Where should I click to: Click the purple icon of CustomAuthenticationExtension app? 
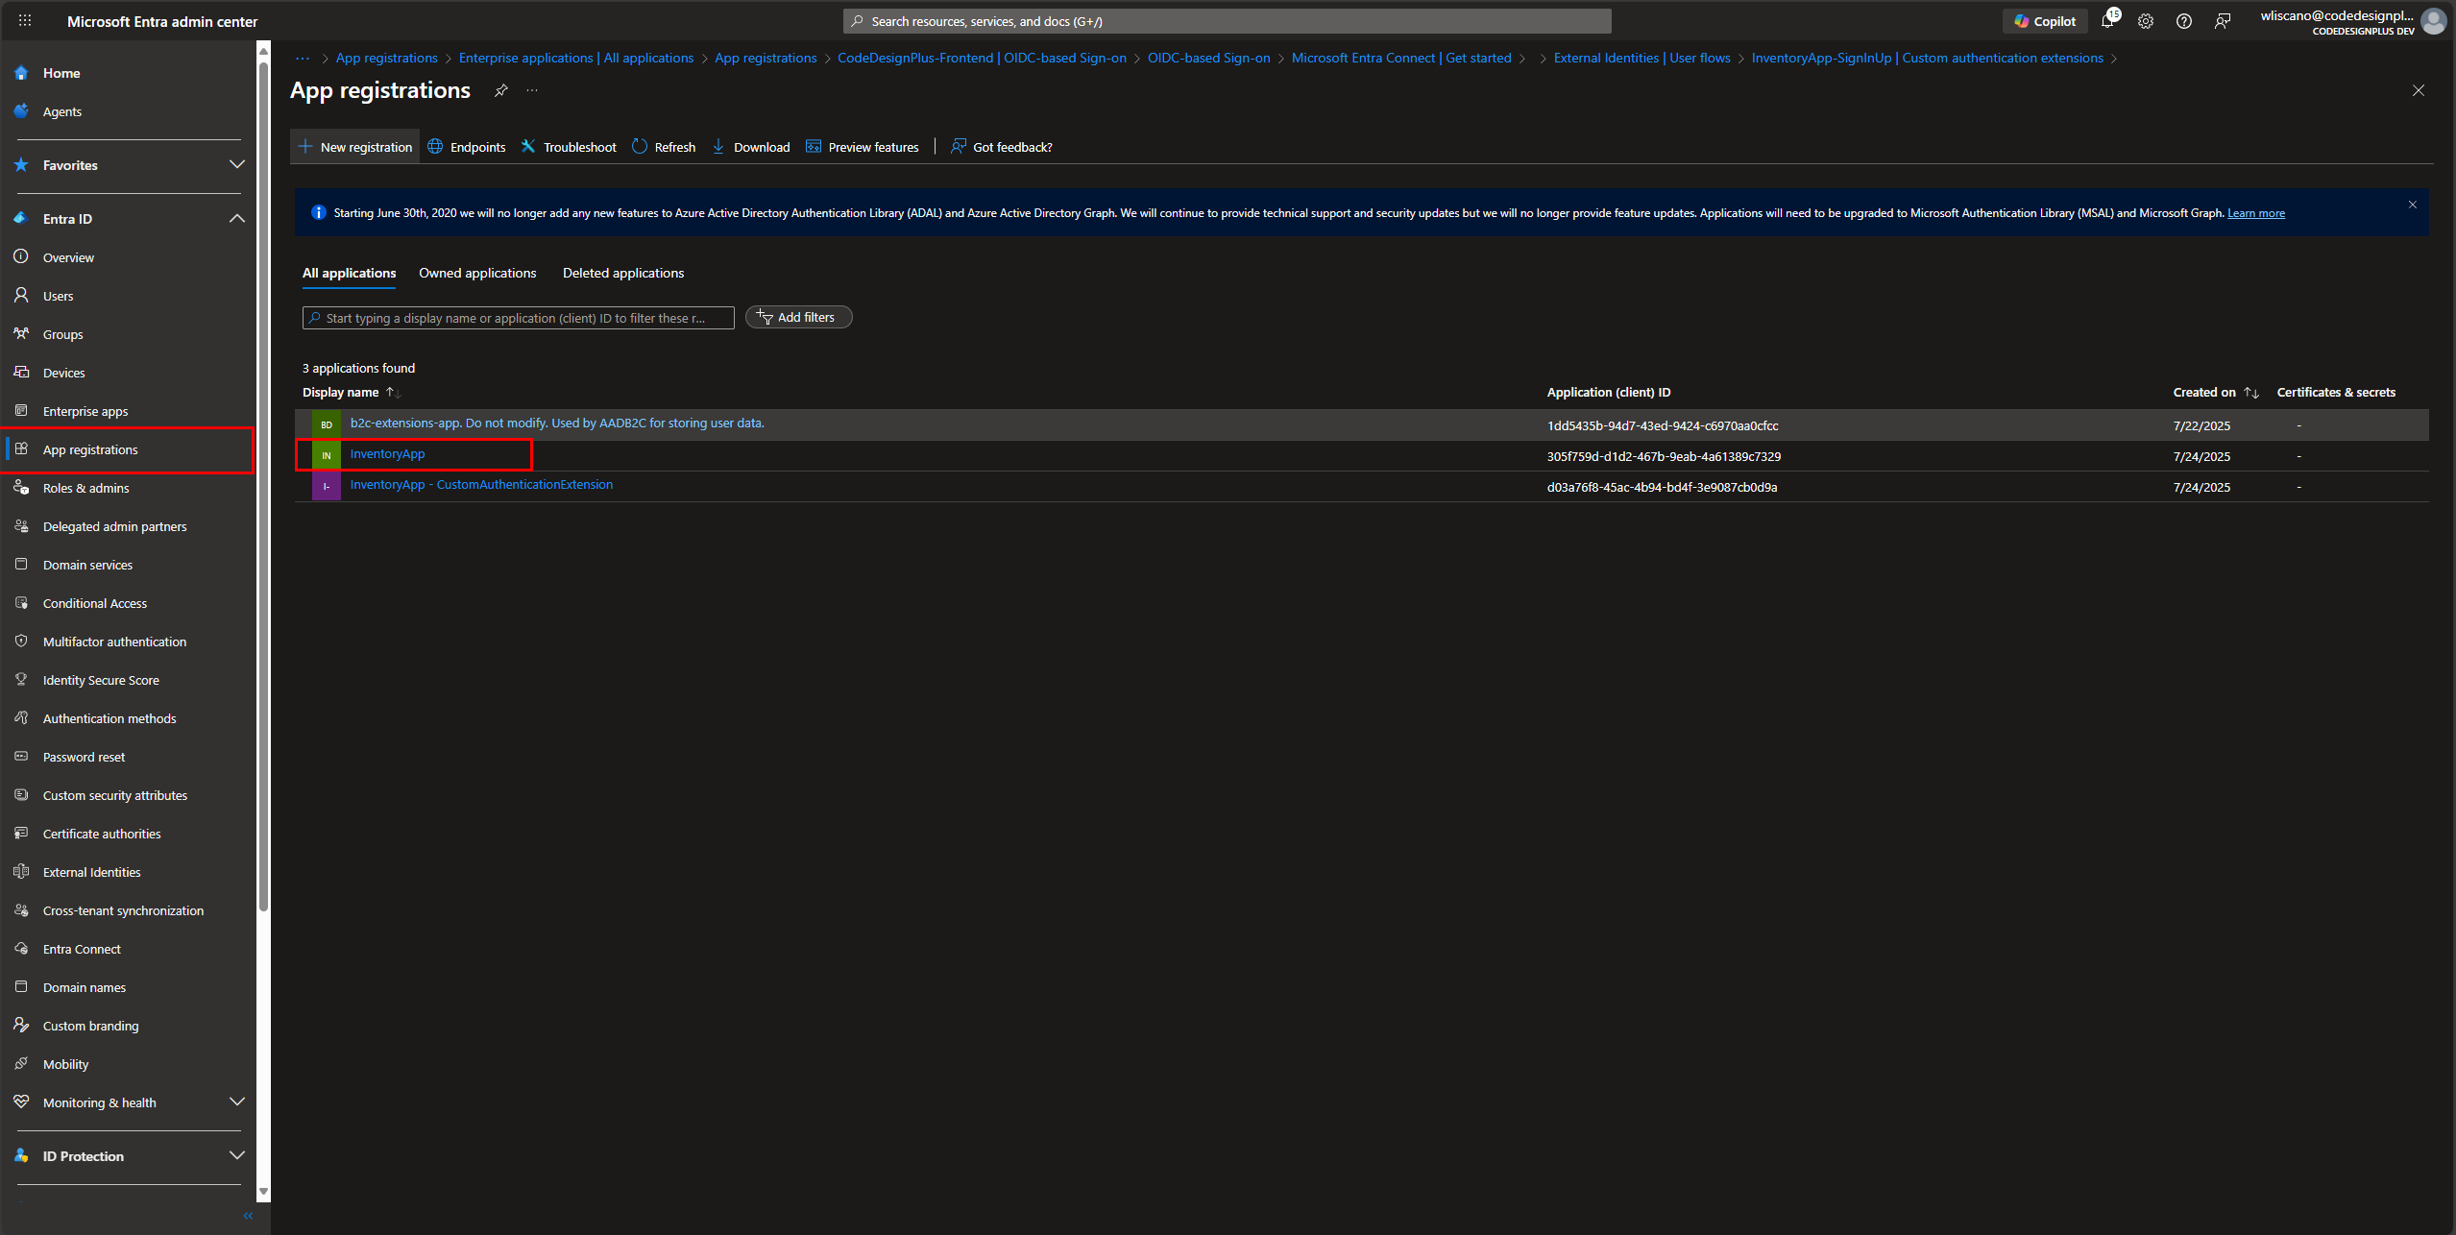(x=327, y=486)
